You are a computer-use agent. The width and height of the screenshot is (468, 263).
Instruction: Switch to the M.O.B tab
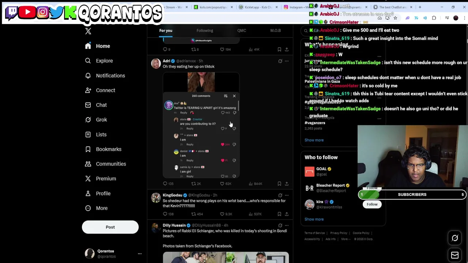(x=275, y=31)
